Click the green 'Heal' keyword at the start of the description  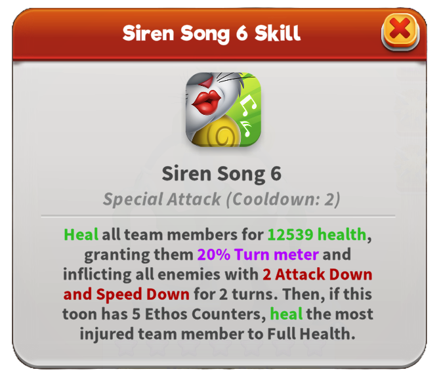point(81,234)
